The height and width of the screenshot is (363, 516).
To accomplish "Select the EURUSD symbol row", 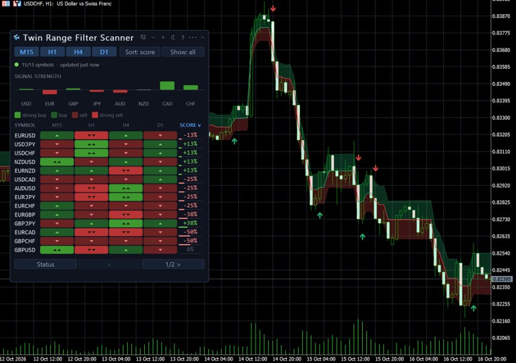I will pos(107,135).
